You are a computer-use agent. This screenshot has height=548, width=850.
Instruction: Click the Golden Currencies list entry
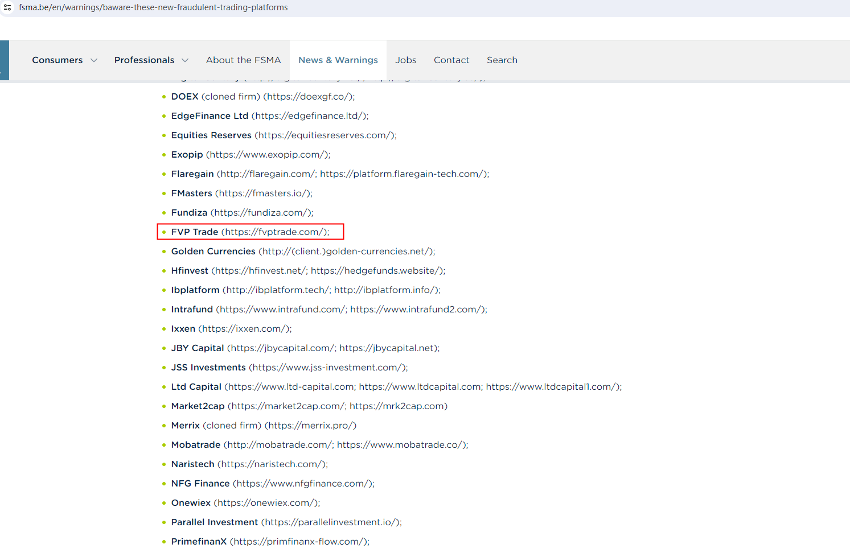tap(303, 252)
